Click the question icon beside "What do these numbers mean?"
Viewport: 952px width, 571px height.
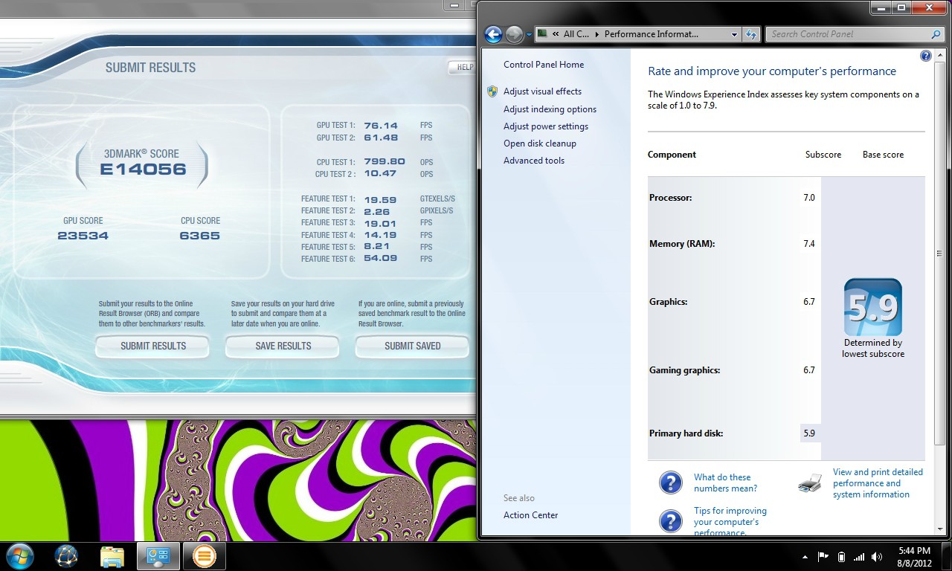tap(671, 483)
